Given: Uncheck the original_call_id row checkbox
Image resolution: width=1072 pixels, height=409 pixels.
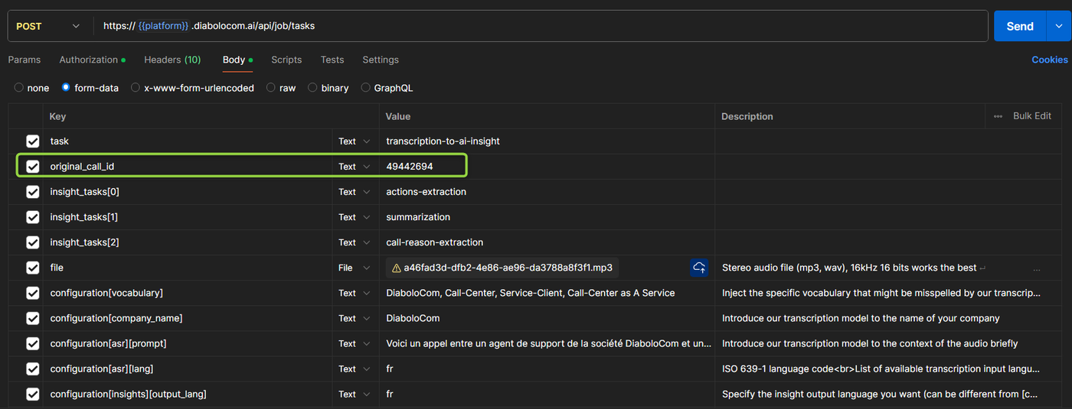Looking at the screenshot, I should 33,167.
